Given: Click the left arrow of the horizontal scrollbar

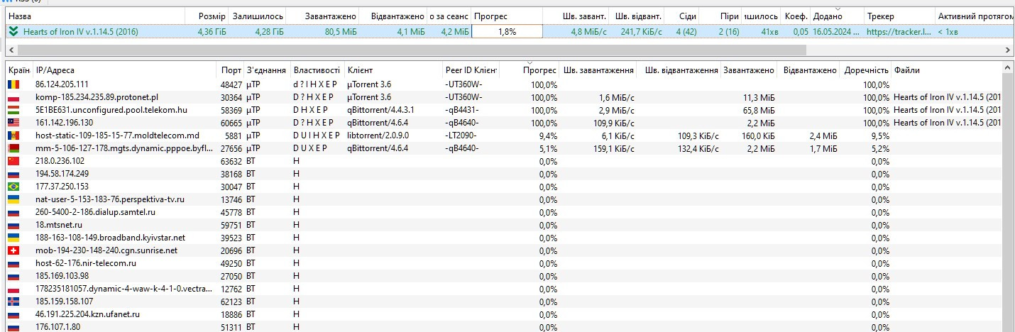Looking at the screenshot, I should 11,50.
